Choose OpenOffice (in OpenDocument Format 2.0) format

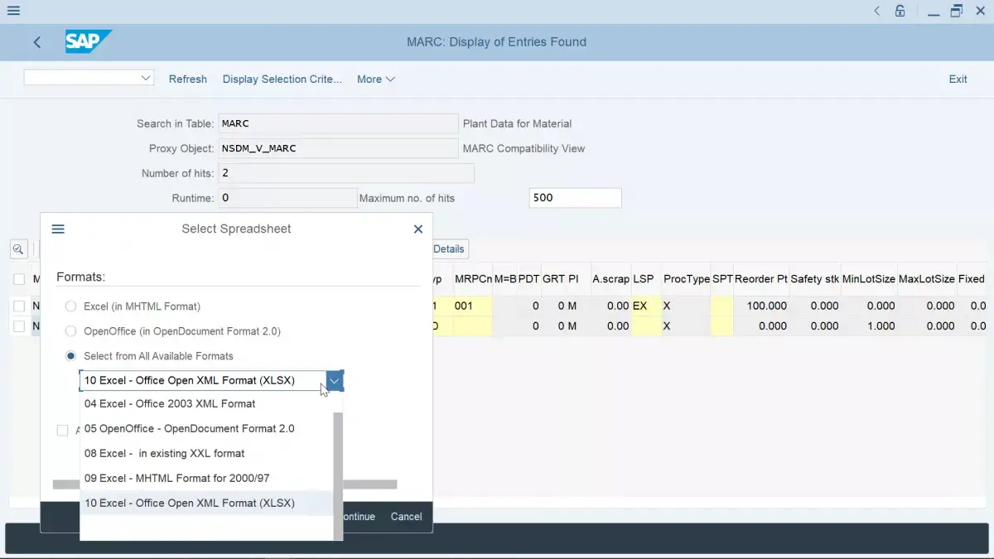click(x=70, y=330)
